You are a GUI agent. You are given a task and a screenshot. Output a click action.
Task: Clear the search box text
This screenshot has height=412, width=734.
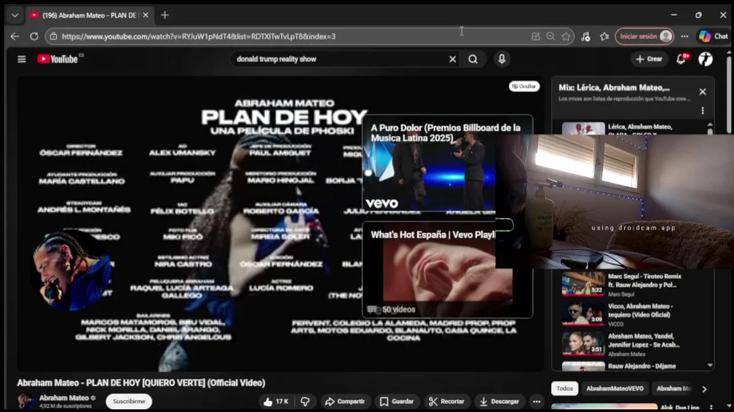point(452,59)
